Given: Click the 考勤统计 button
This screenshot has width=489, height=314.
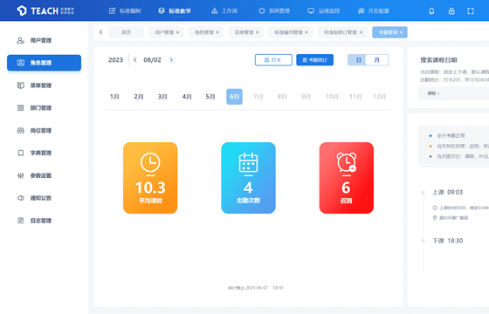Looking at the screenshot, I should click(x=314, y=60).
